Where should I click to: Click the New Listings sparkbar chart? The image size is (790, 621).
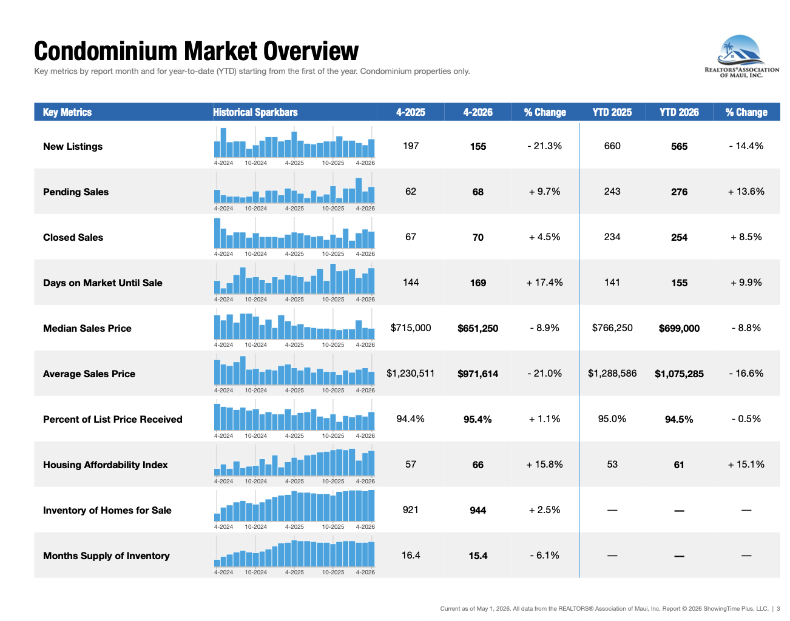pos(294,146)
